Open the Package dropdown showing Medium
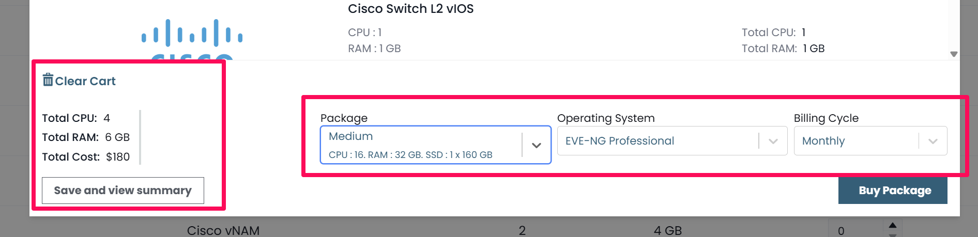Viewport: 978px width, 237px height. click(x=435, y=145)
